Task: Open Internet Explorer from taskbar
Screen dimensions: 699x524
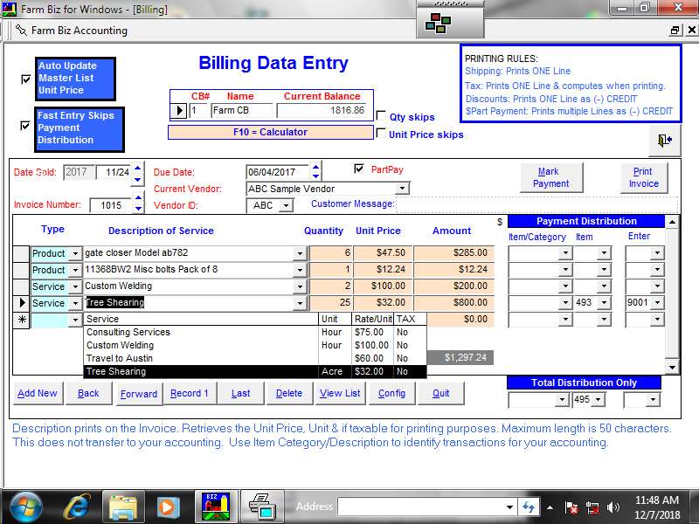Action: point(76,506)
